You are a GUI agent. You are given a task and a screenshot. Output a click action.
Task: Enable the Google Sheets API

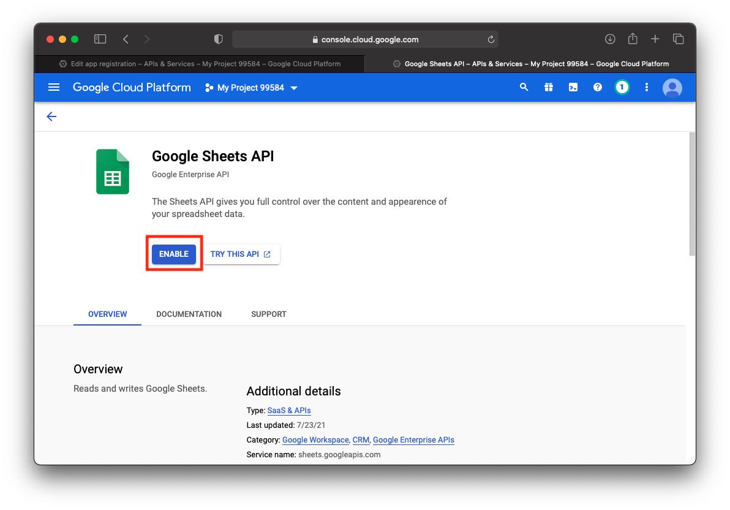pyautogui.click(x=174, y=254)
